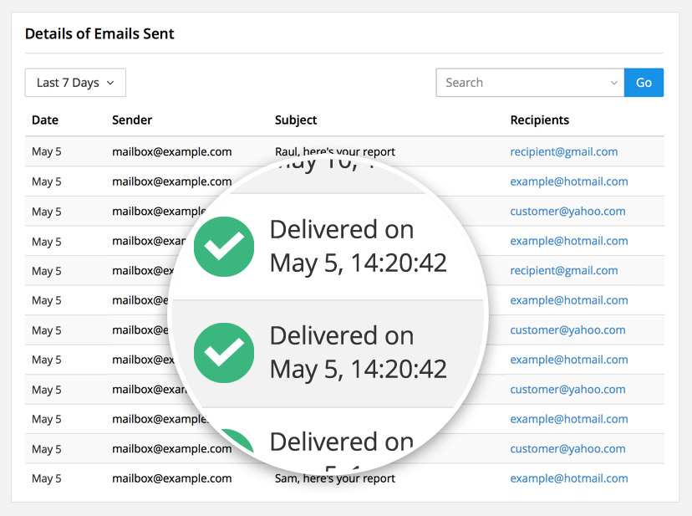Image resolution: width=692 pixels, height=516 pixels.
Task: Sort by the Date column header
Action: click(x=45, y=120)
